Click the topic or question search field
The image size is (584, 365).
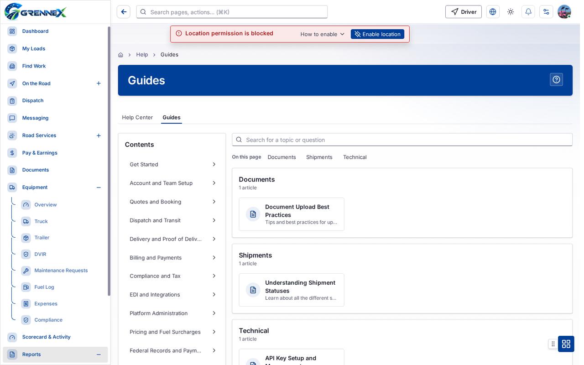tap(402, 140)
